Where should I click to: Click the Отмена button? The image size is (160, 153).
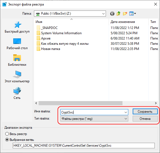[145, 119]
